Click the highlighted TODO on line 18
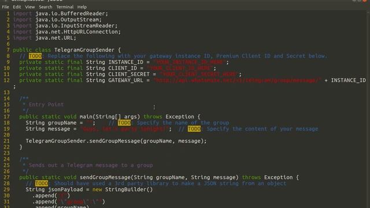This screenshot has width=370, height=208. (124, 123)
